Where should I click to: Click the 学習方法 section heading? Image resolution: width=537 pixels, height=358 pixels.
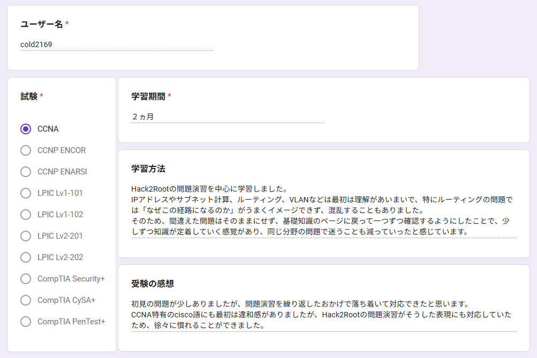[148, 169]
